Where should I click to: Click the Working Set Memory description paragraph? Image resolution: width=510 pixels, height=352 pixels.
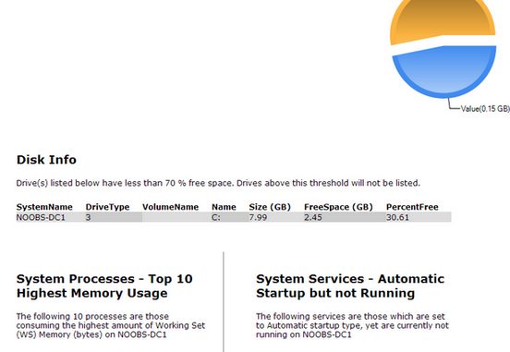click(111, 325)
